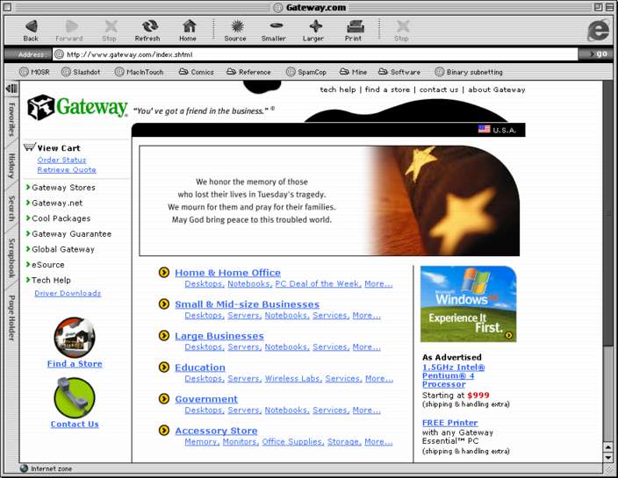Screen dimensions: 618x478
Task: Switch to the History side tab
Action: point(11,166)
